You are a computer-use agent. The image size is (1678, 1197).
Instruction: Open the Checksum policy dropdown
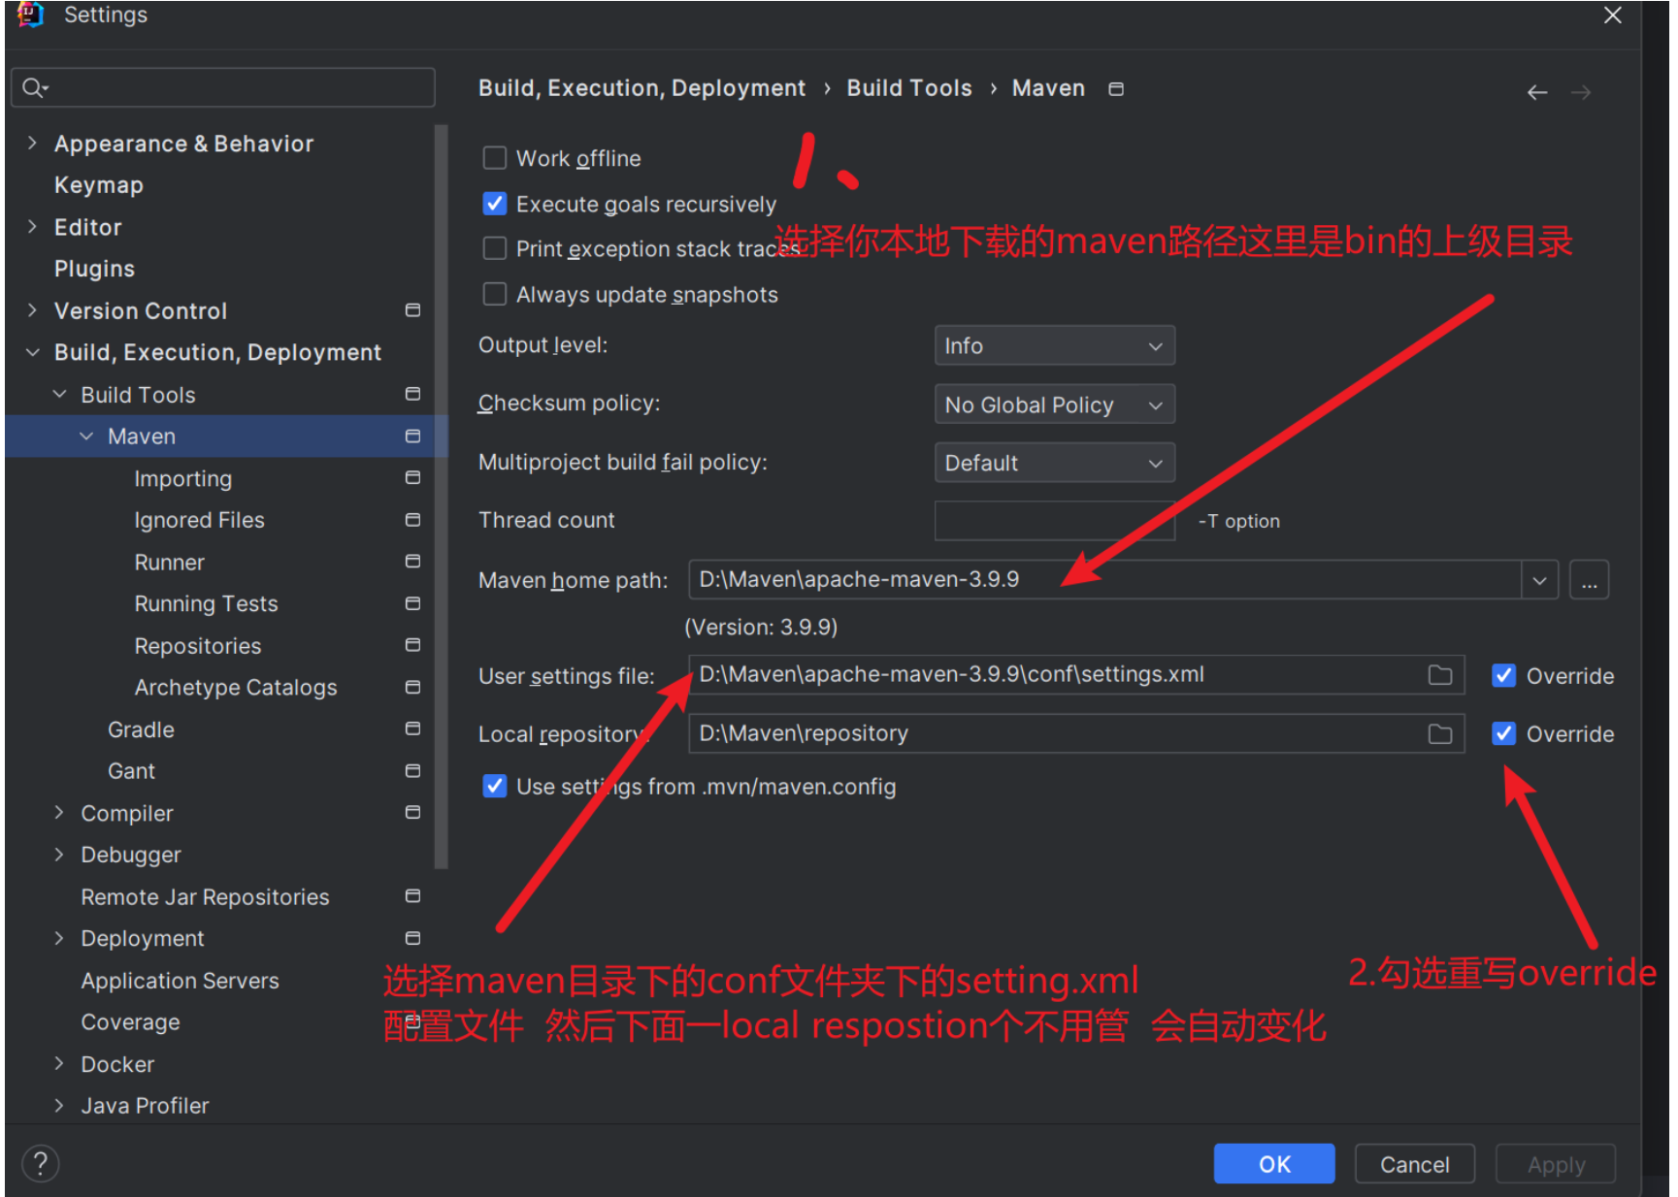tap(1054, 404)
